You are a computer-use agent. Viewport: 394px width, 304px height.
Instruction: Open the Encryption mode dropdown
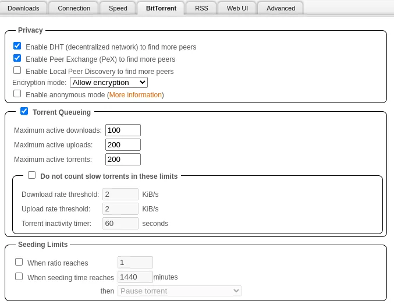pyautogui.click(x=108, y=83)
